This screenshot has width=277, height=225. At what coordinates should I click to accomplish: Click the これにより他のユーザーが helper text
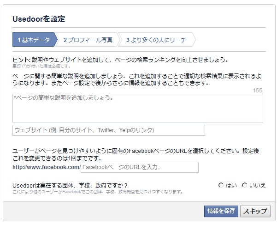click(98, 192)
